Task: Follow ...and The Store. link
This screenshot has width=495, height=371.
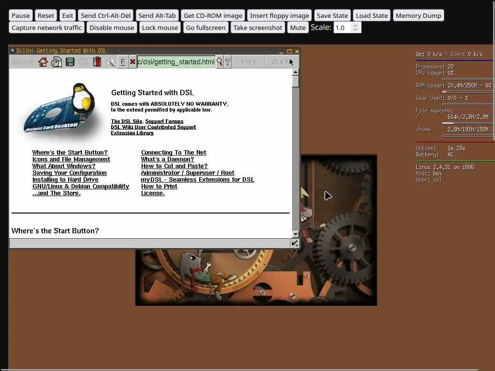Action: tap(57, 193)
